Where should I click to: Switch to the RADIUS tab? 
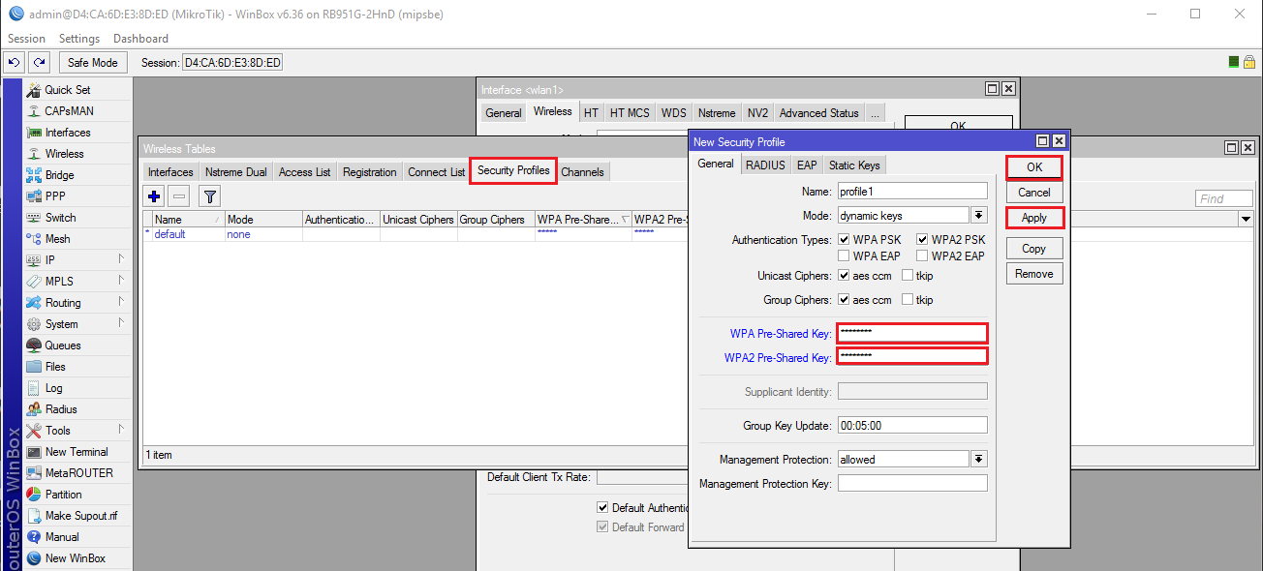(x=764, y=164)
